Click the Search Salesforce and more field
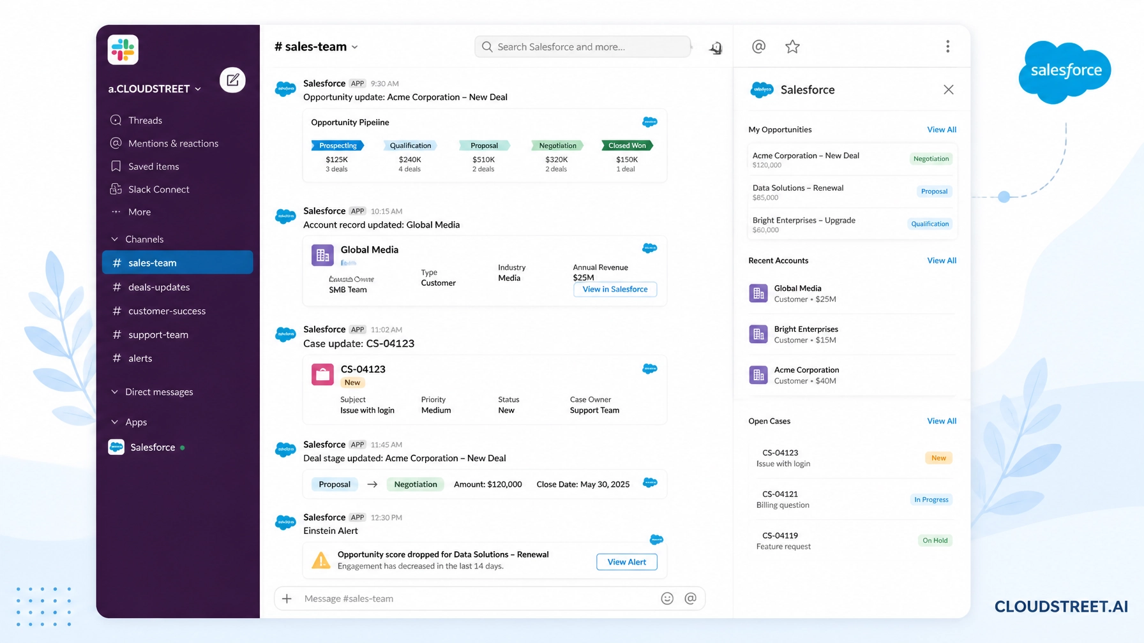Screen dimensions: 1144x643 (x=583, y=47)
